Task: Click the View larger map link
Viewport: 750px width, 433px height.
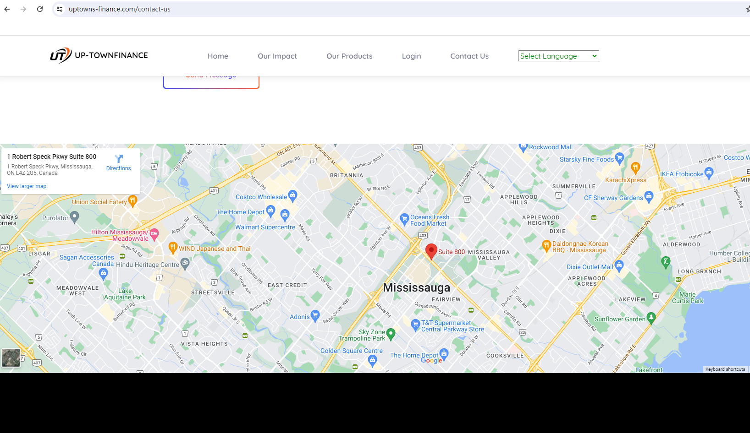Action: (x=27, y=186)
